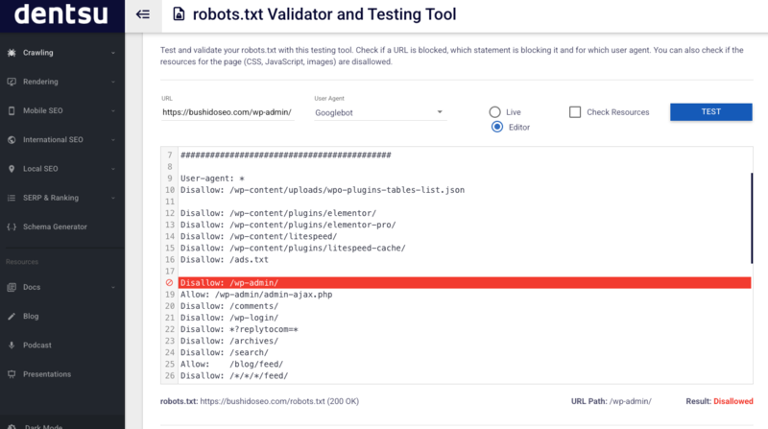Expand the Crawling menu chevron

point(113,53)
